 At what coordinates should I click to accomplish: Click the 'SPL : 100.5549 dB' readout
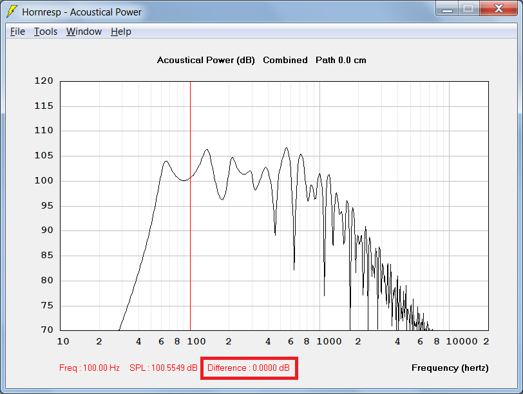pyautogui.click(x=164, y=368)
